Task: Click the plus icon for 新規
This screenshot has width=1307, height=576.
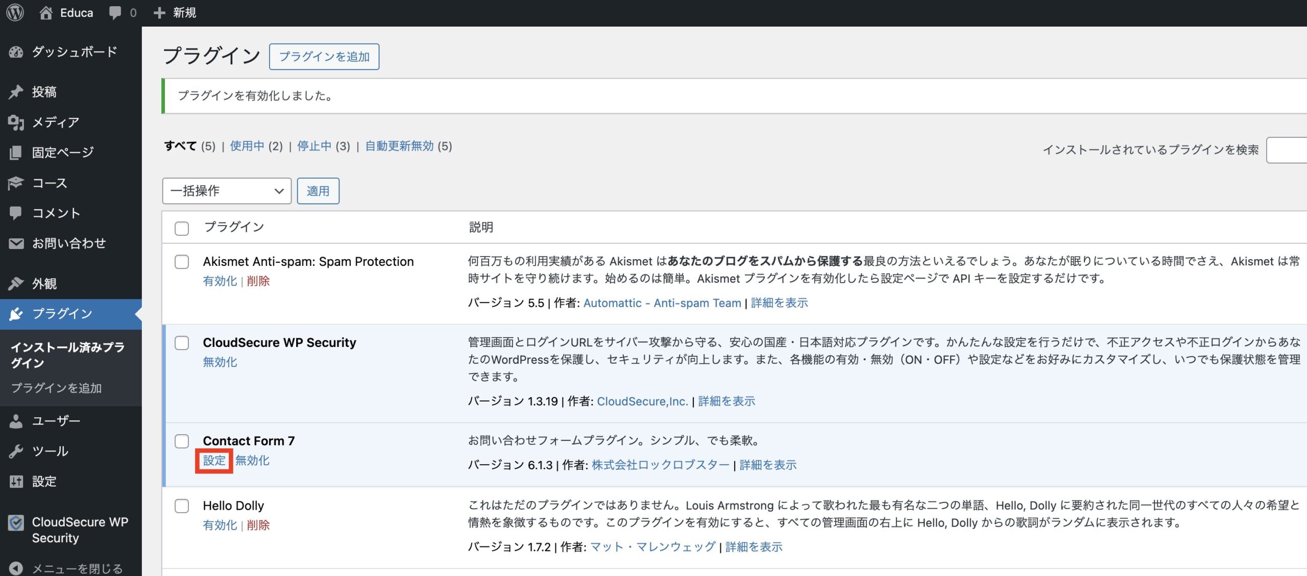Action: tap(159, 12)
